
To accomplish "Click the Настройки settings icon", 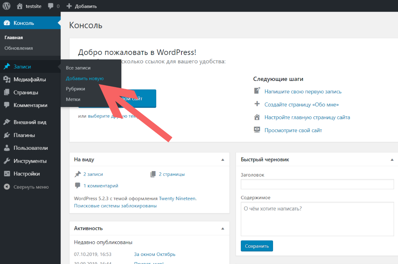I will (x=7, y=174).
